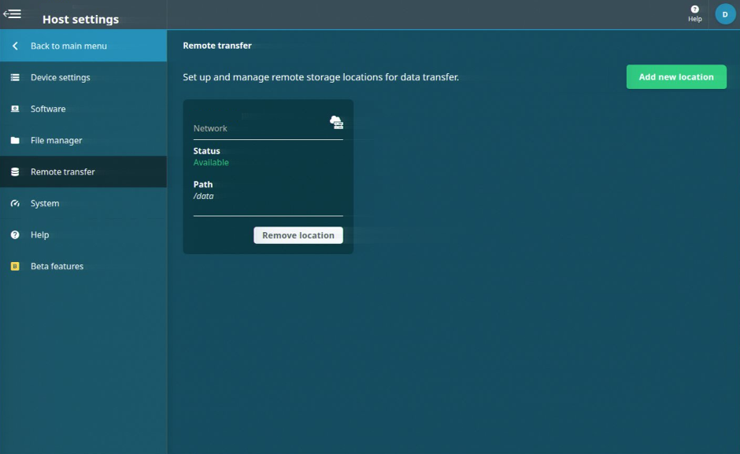Click the user avatar labeled D
The height and width of the screenshot is (454, 740).
(724, 13)
